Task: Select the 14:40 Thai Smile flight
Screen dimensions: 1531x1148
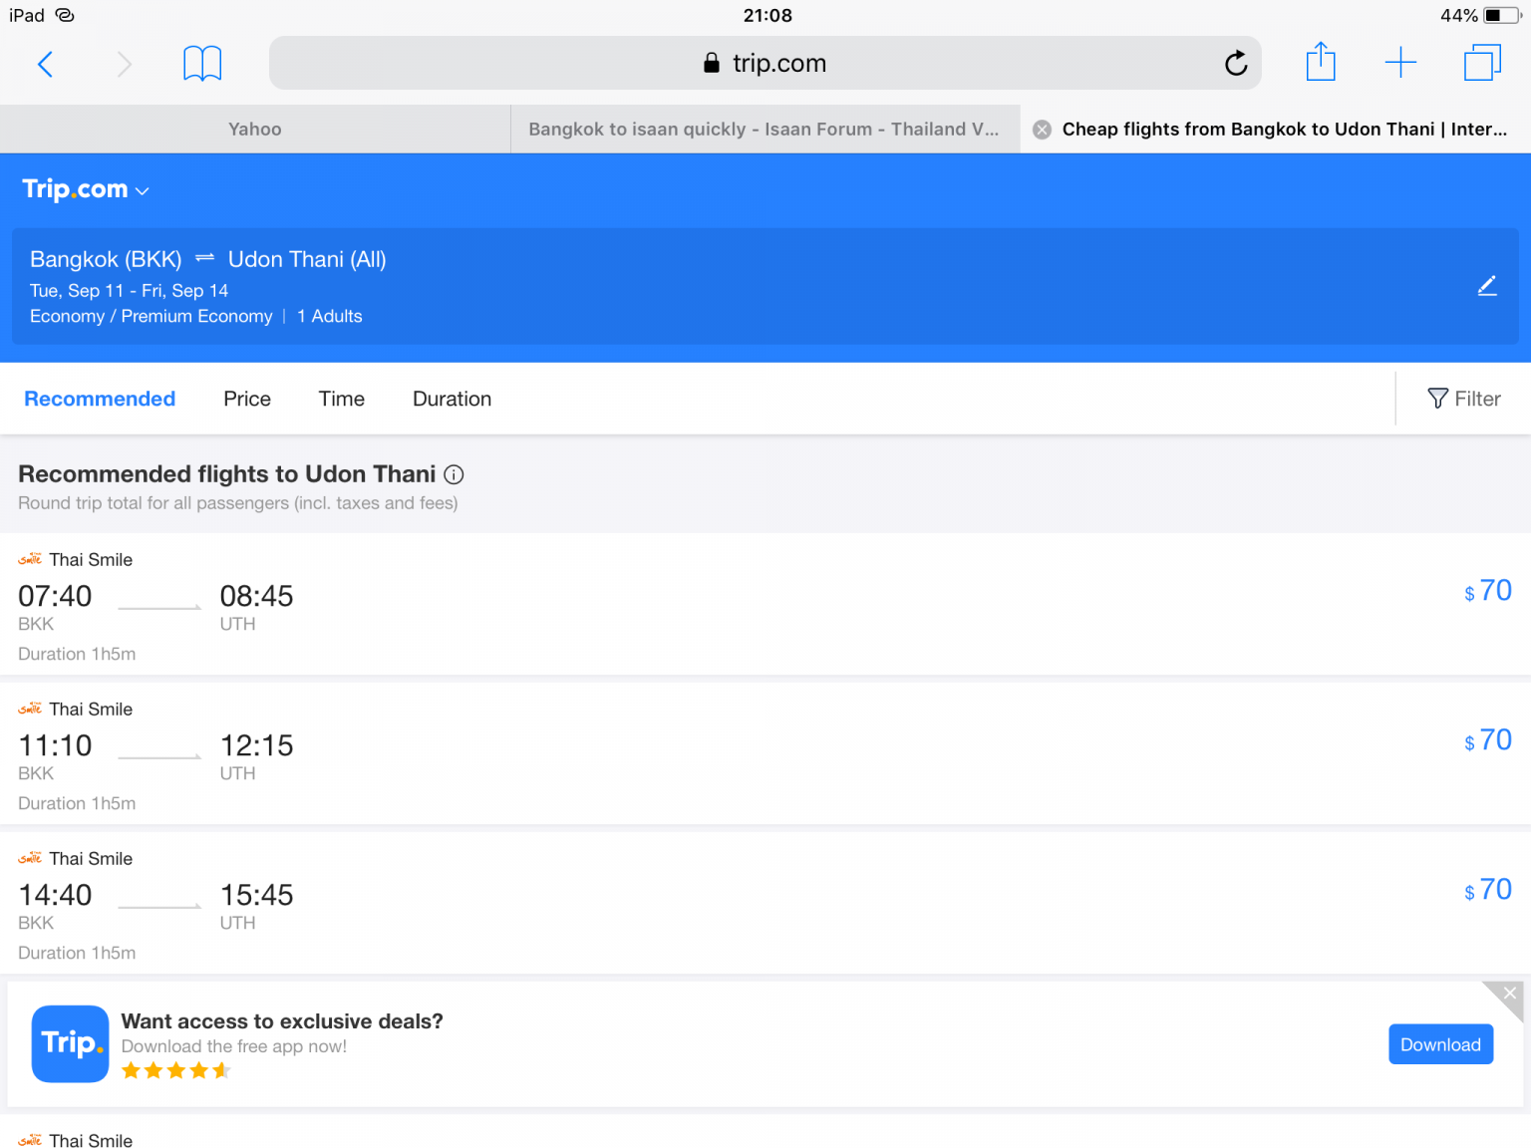Action: point(765,903)
